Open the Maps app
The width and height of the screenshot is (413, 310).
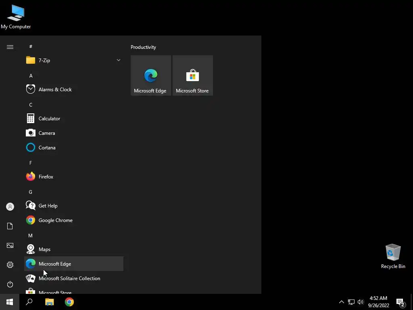tap(74, 249)
